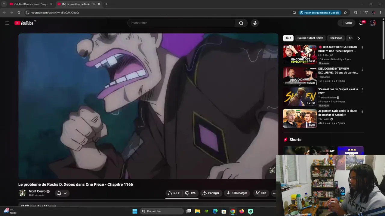Open the Chrome three-dot menu
The height and width of the screenshot is (216, 385).
(381, 13)
